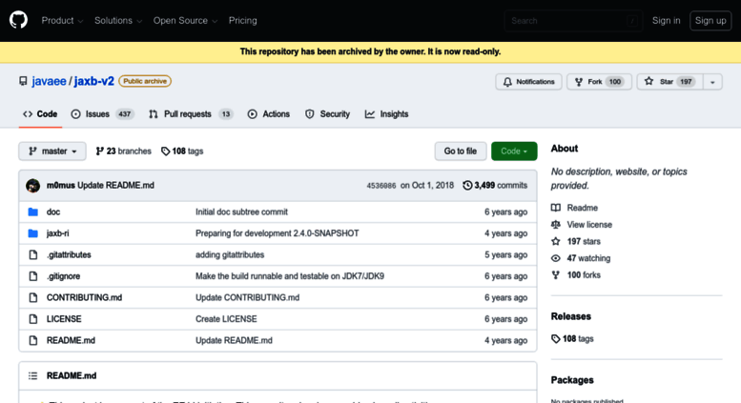Open the Create LICENSE commit message
Viewport: 741px width, 403px height.
226,319
